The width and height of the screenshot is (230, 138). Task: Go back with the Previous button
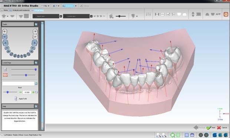click(199, 128)
